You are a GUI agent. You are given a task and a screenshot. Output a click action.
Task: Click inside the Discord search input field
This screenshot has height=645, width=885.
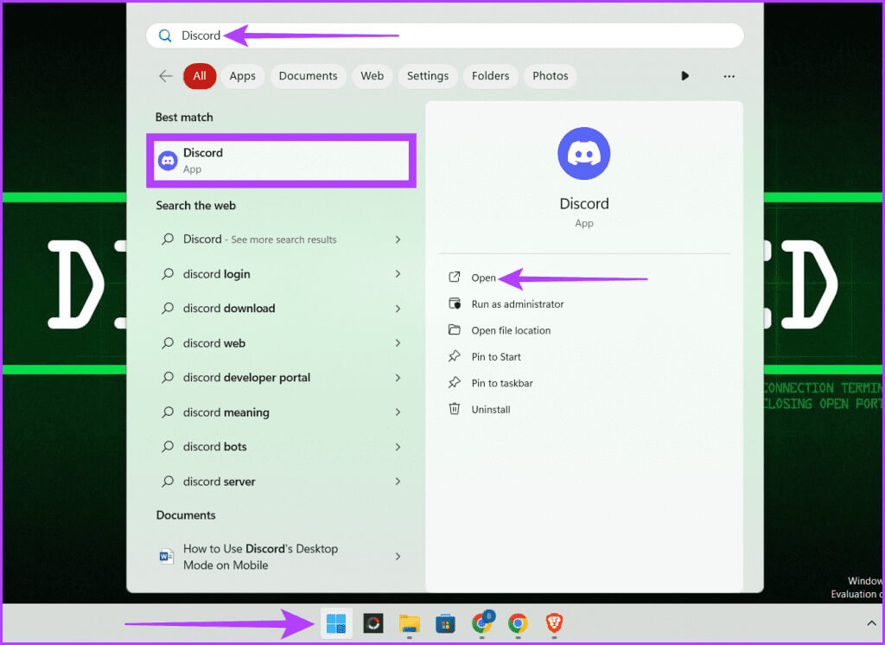click(x=445, y=35)
